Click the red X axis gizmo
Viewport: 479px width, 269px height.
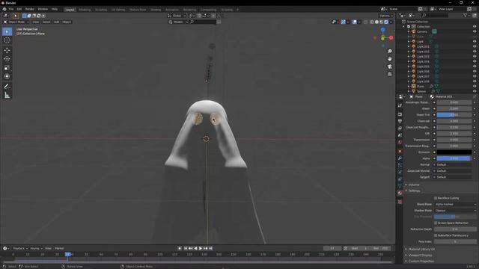pyautogui.click(x=391, y=38)
